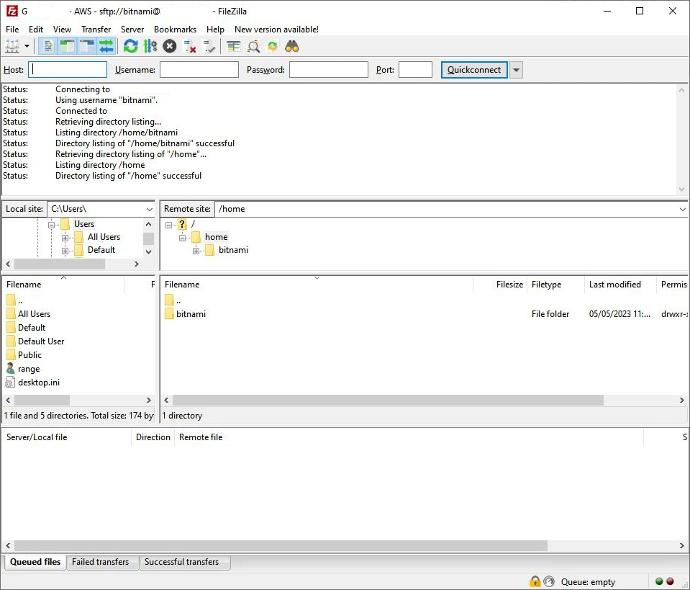Toggle the local directory tree display
Image resolution: width=690 pixels, height=590 pixels.
68,47
